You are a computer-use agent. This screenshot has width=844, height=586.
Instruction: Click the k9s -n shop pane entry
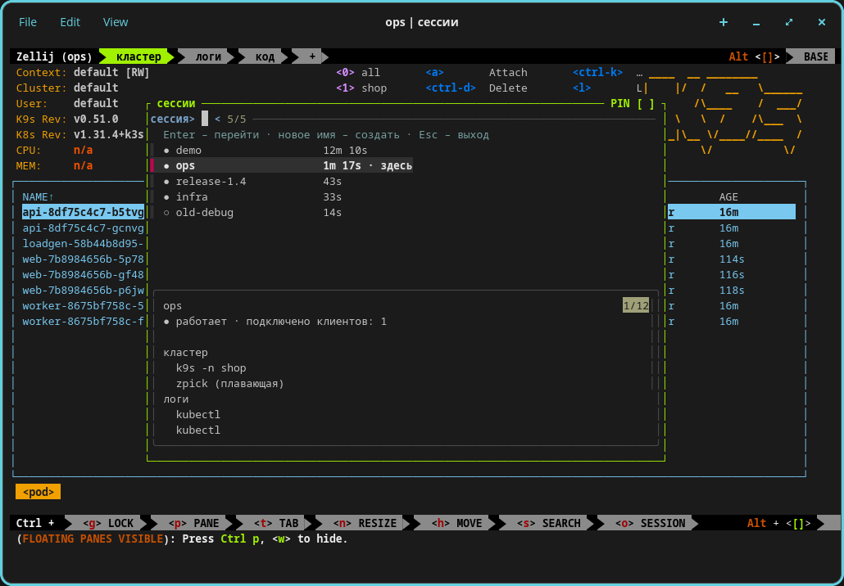(211, 368)
